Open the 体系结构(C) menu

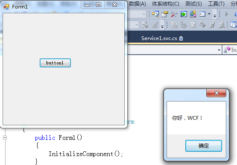click(x=166, y=4)
